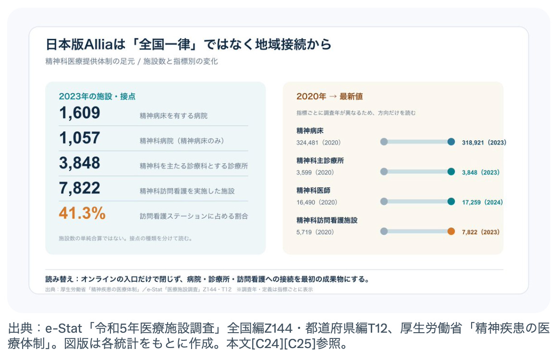Click the footnote '施設数の単純合算ではない。接点の種類を分けて読む。'

pyautogui.click(x=125, y=239)
